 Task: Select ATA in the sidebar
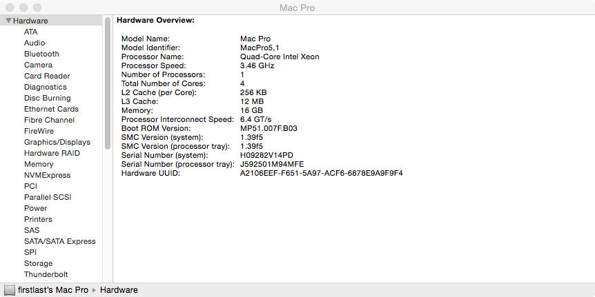tap(31, 32)
